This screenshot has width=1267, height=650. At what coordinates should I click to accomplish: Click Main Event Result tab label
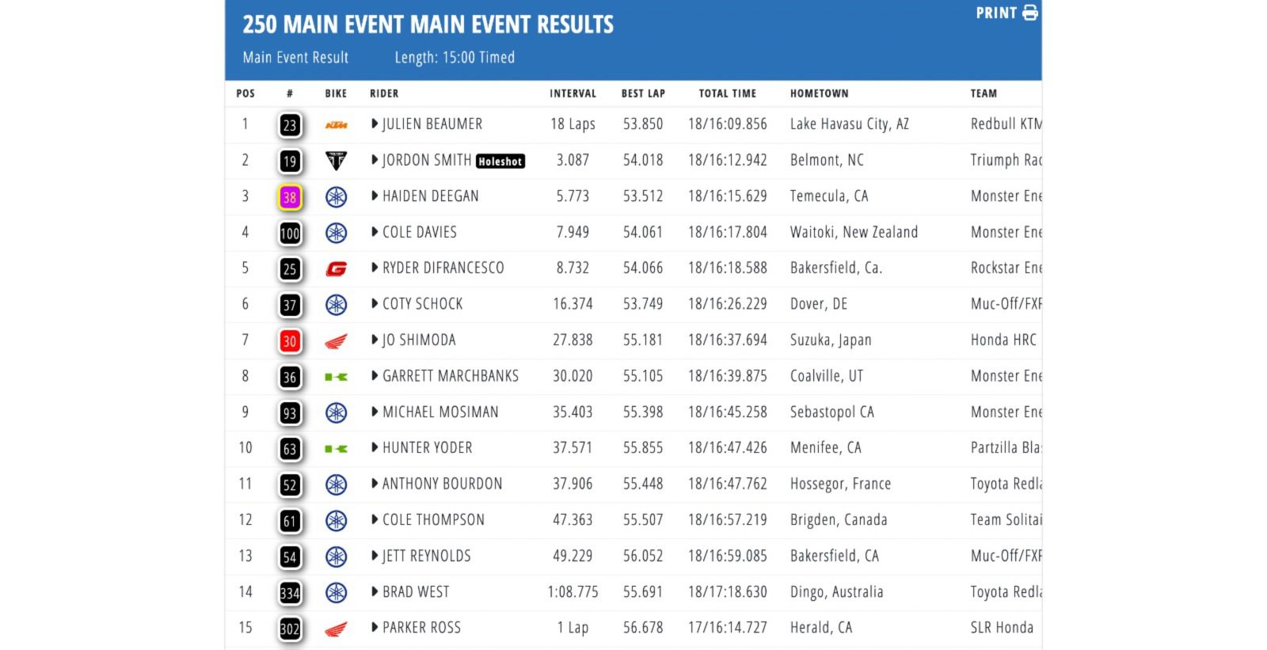click(295, 58)
